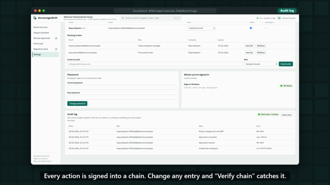330x185 pixels.
Task: Click Maya Adeyemi name in members table
Action: click(75, 28)
